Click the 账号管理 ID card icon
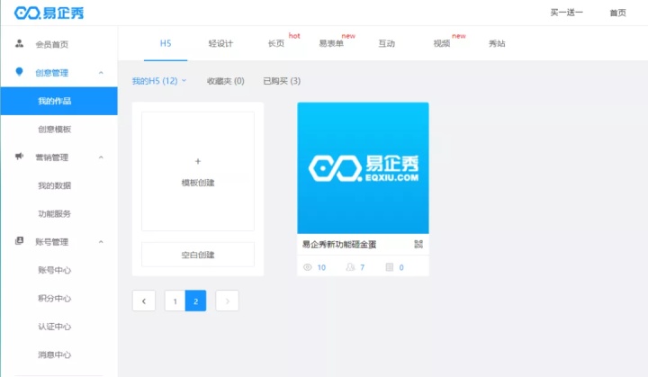 19,240
